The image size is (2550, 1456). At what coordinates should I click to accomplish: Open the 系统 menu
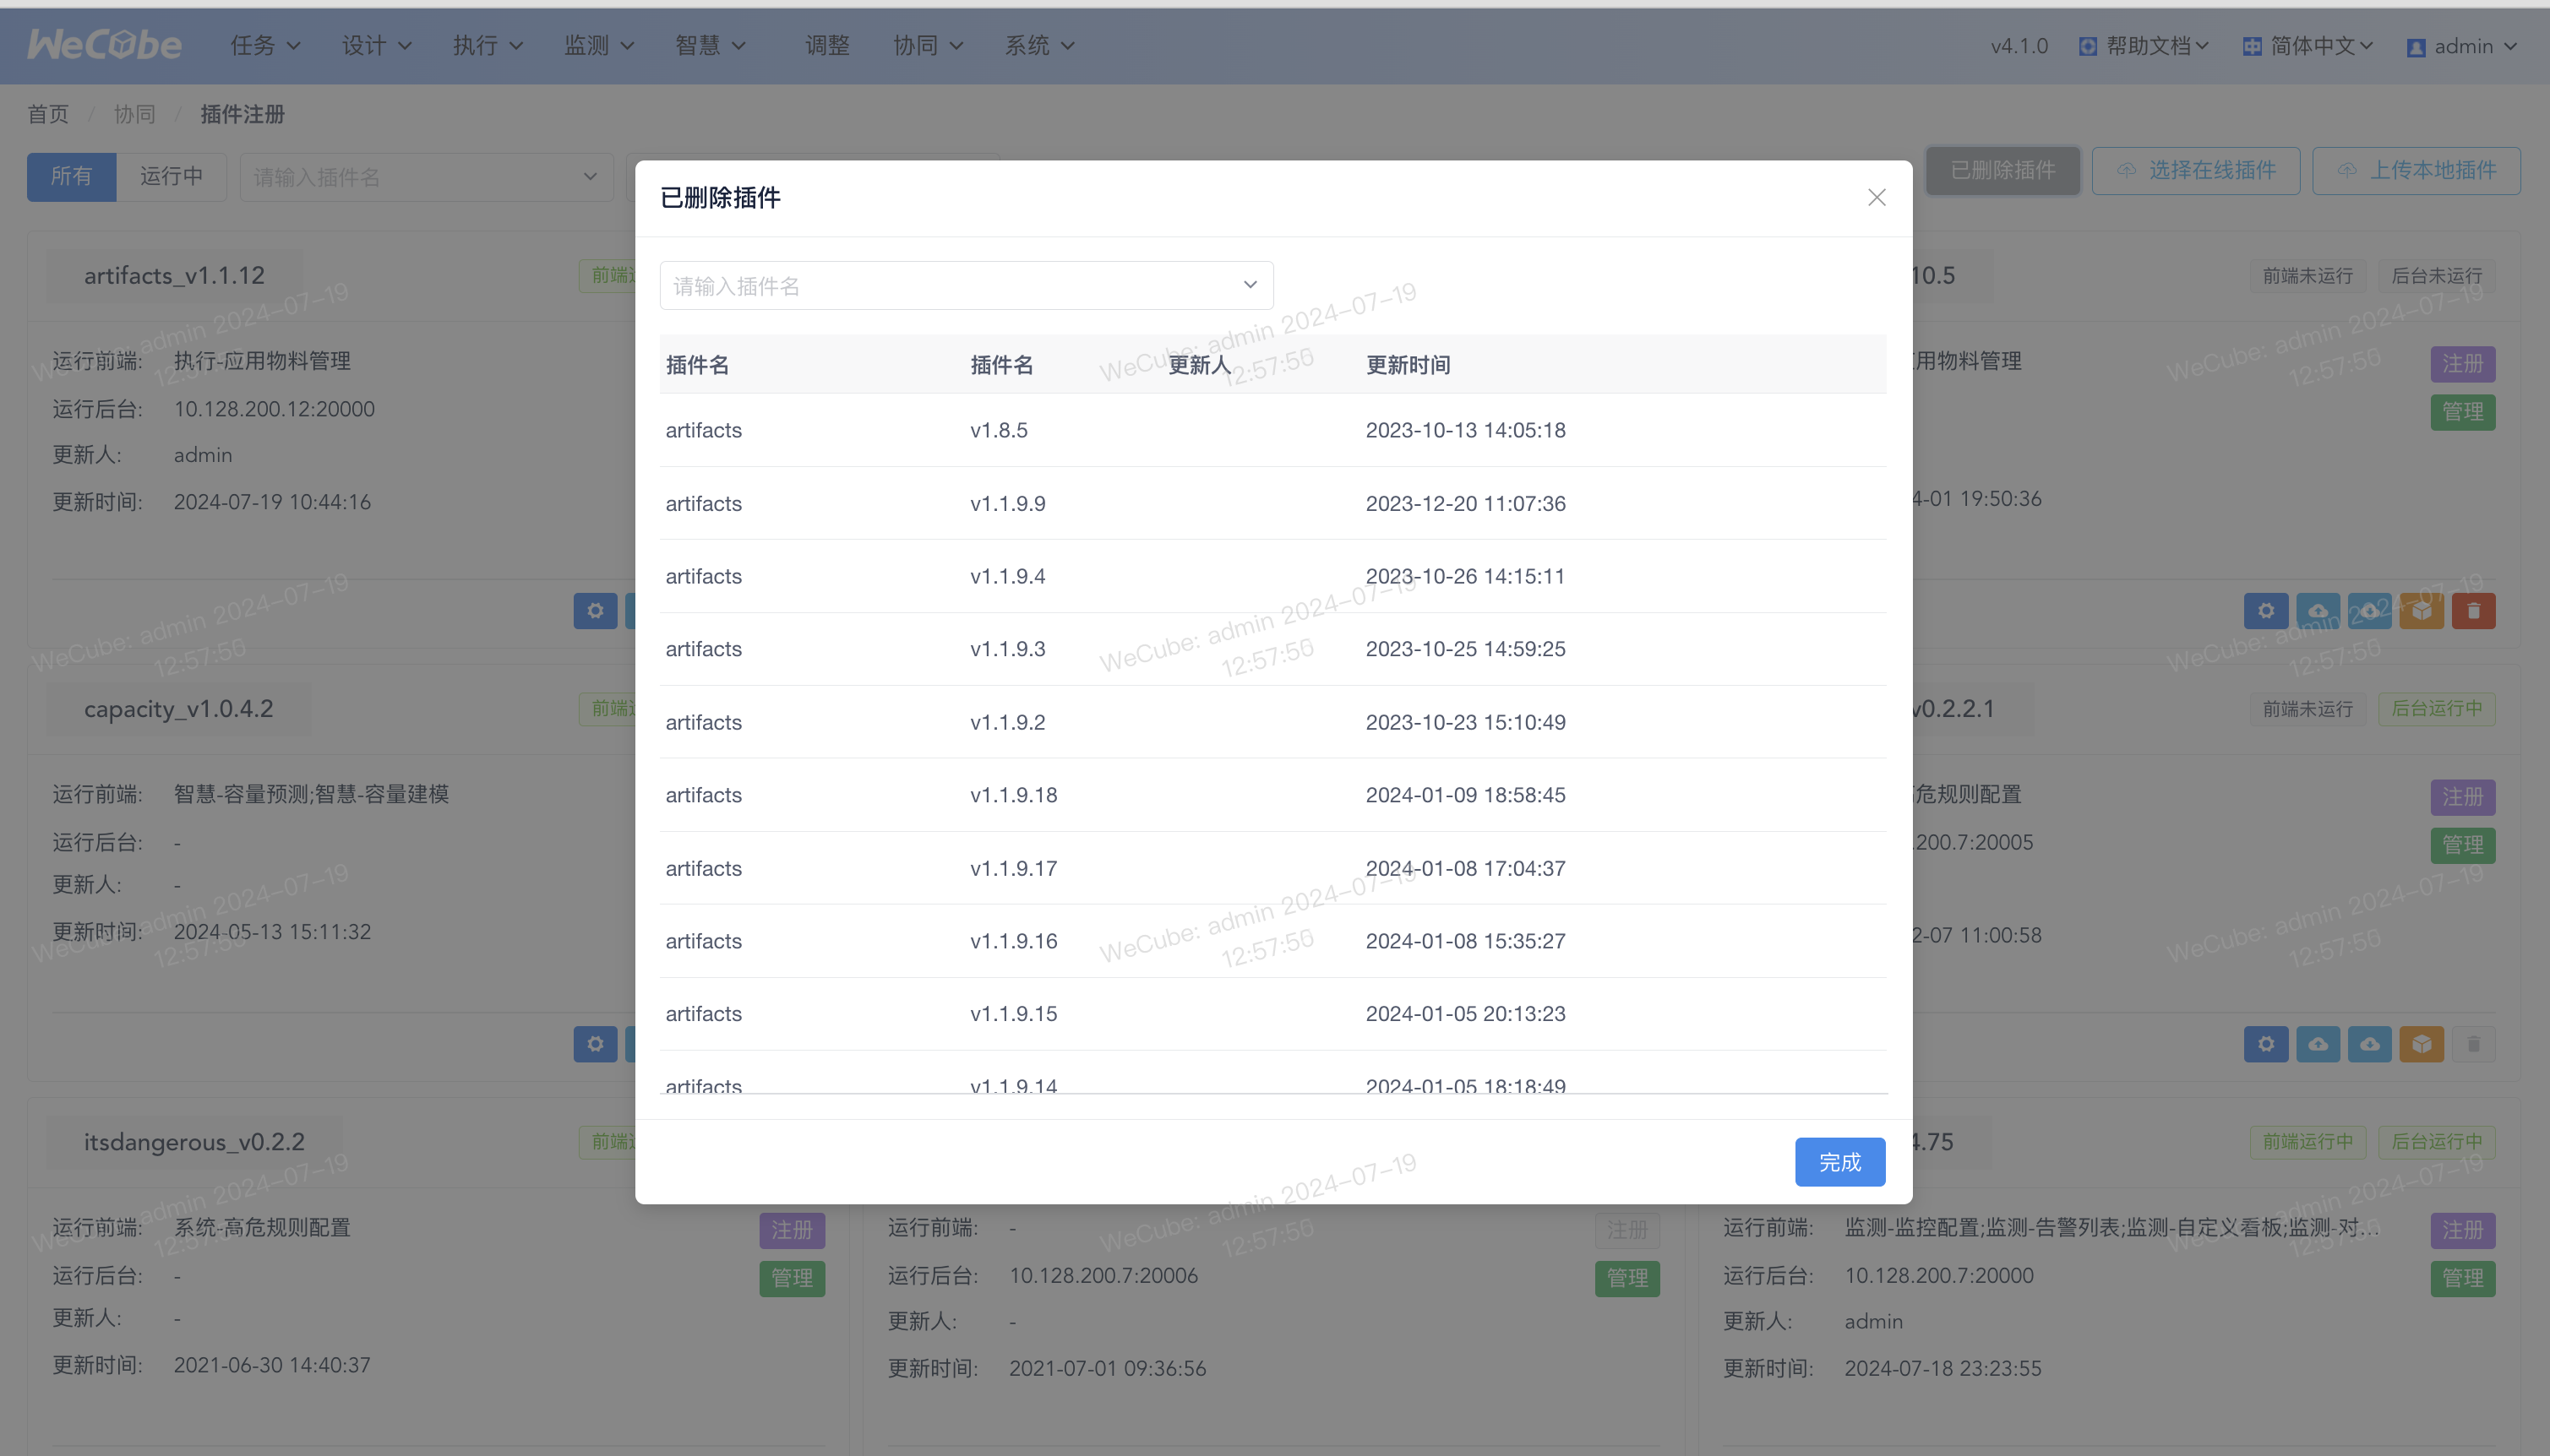coord(1038,45)
